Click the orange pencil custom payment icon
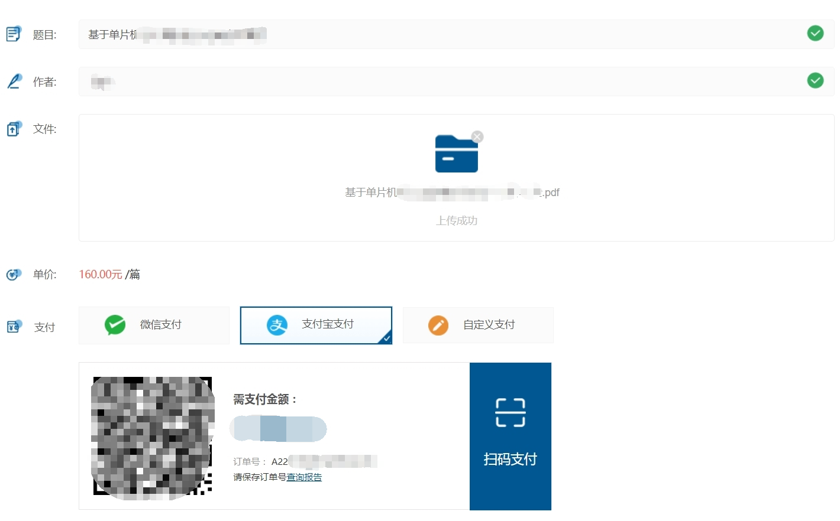The width and height of the screenshot is (840, 521). 438,325
